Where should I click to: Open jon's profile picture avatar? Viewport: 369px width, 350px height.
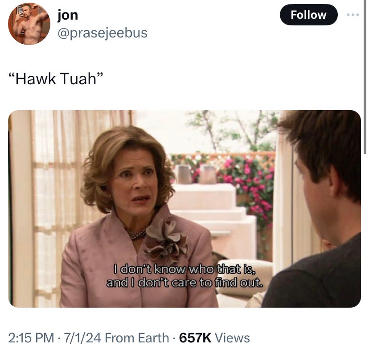point(29,24)
